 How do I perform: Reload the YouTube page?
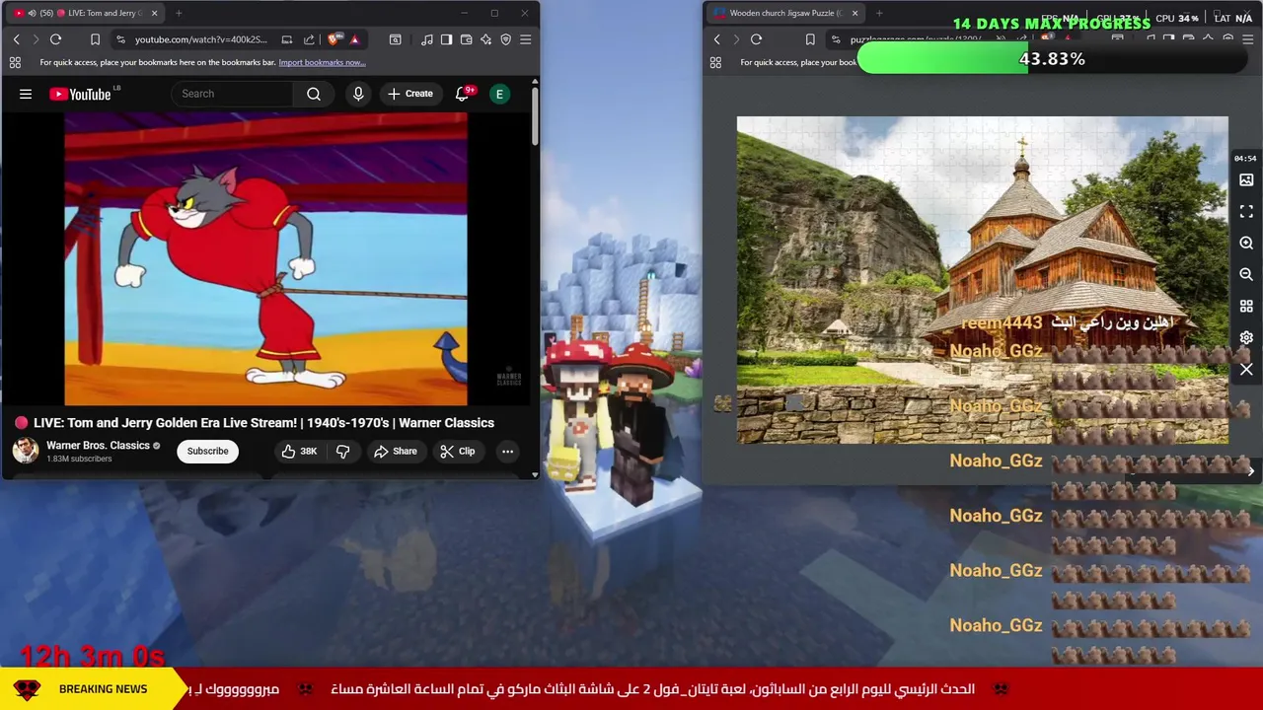tap(55, 39)
